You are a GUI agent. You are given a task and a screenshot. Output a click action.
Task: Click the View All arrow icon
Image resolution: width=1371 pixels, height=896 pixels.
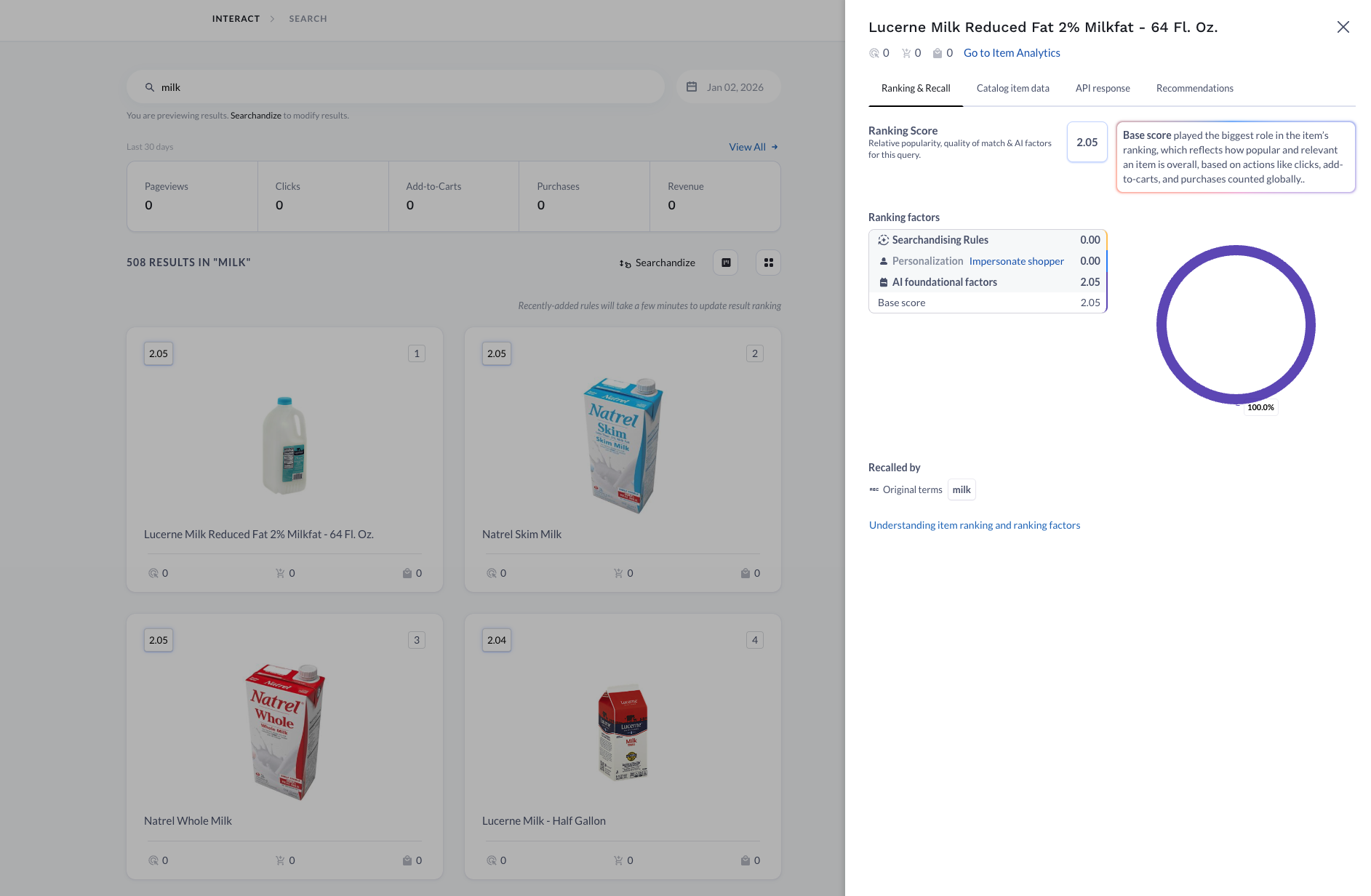pyautogui.click(x=775, y=147)
